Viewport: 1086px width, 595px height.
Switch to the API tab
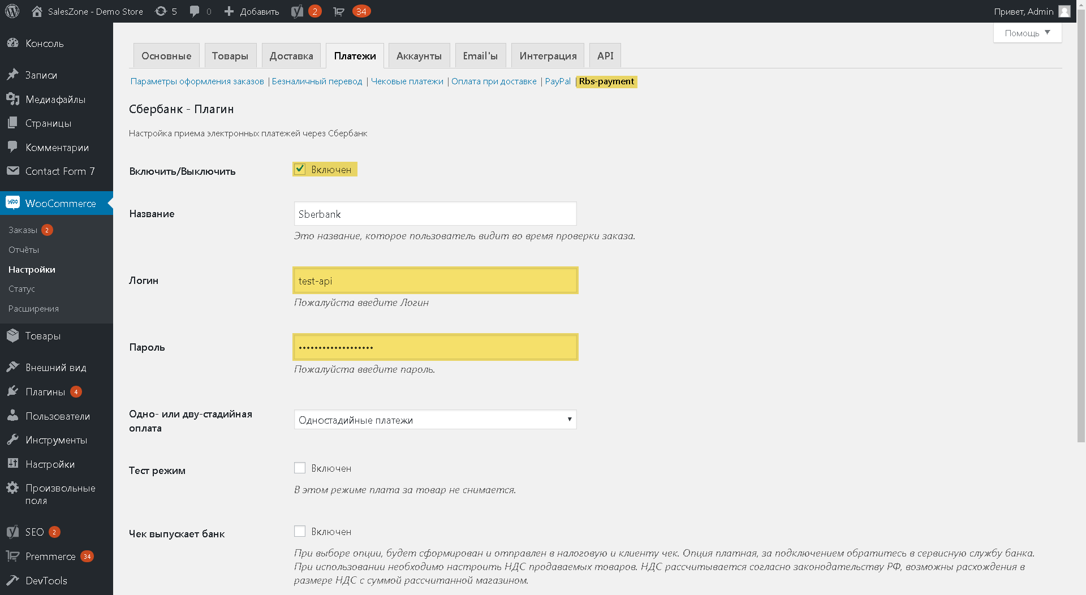coord(605,55)
